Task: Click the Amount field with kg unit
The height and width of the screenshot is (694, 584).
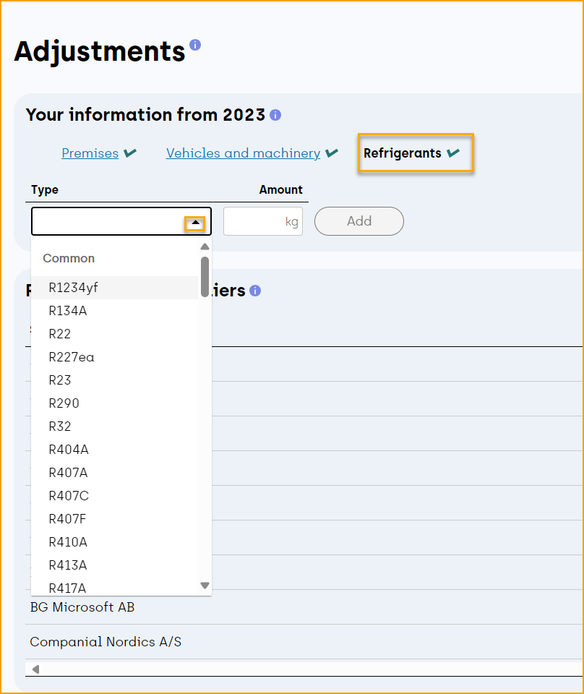Action: [x=262, y=221]
